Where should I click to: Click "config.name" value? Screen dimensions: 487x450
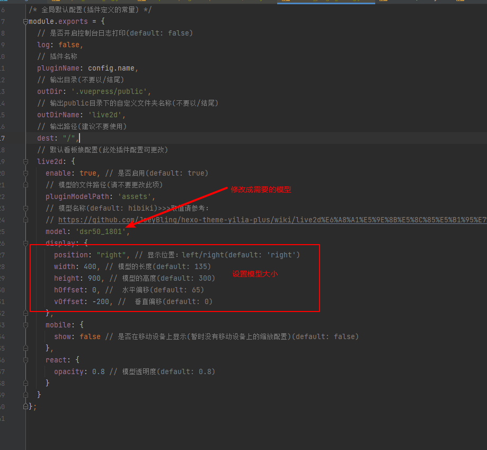click(x=111, y=68)
